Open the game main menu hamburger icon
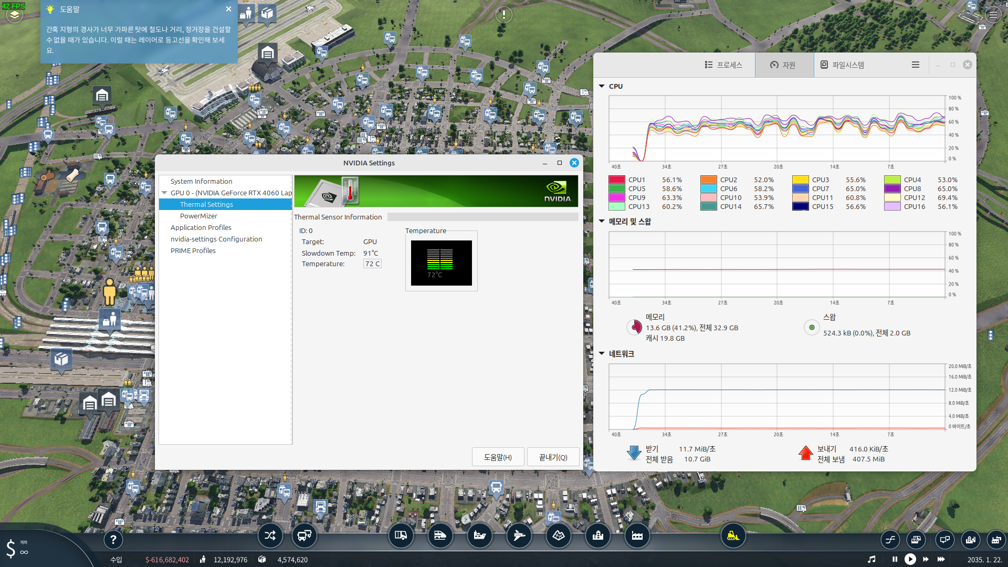This screenshot has height=567, width=1008. pyautogui.click(x=993, y=15)
